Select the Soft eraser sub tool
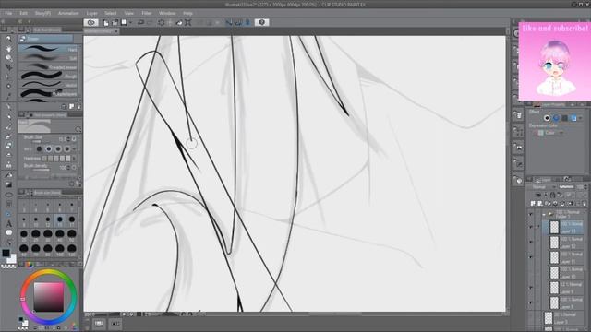 pyautogui.click(x=48, y=58)
